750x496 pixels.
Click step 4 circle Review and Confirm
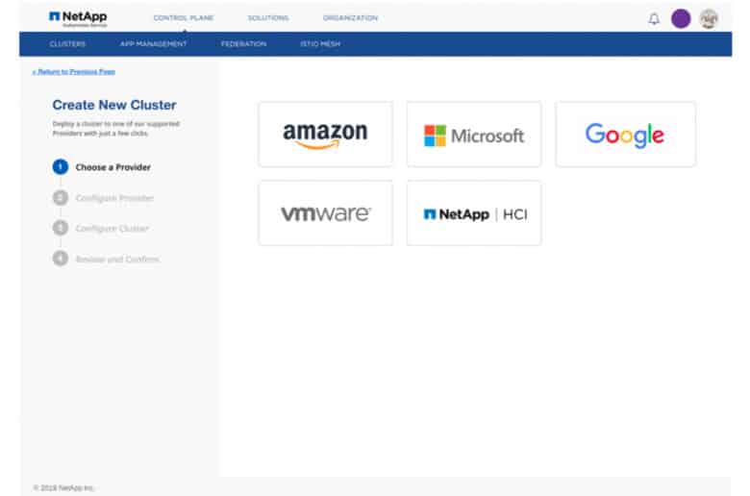61,259
